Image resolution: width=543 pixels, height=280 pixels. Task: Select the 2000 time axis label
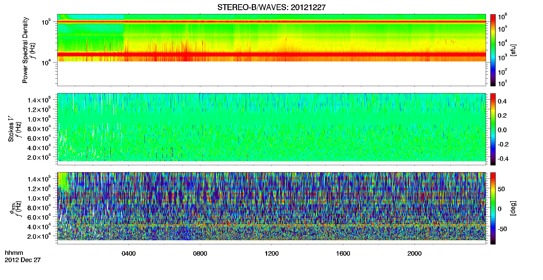click(415, 254)
